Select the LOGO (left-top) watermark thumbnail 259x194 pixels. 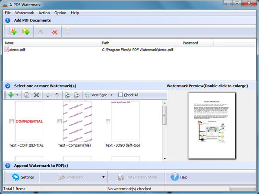click(126, 121)
